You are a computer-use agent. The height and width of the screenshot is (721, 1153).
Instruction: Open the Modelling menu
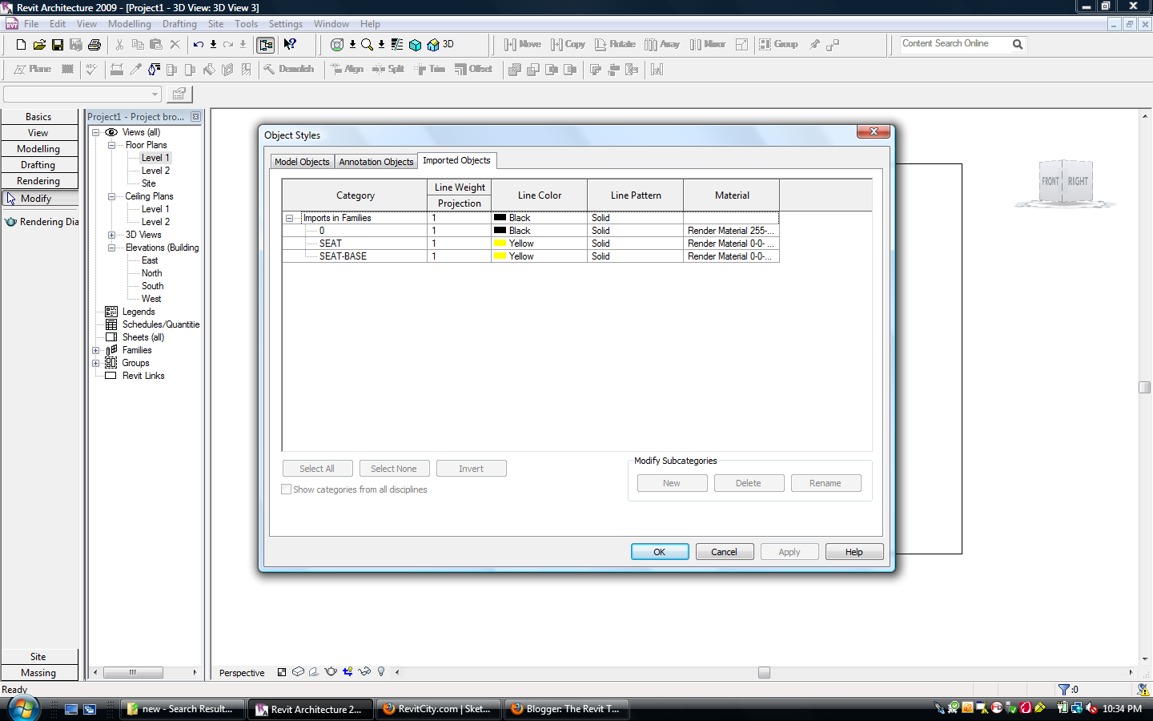point(130,24)
